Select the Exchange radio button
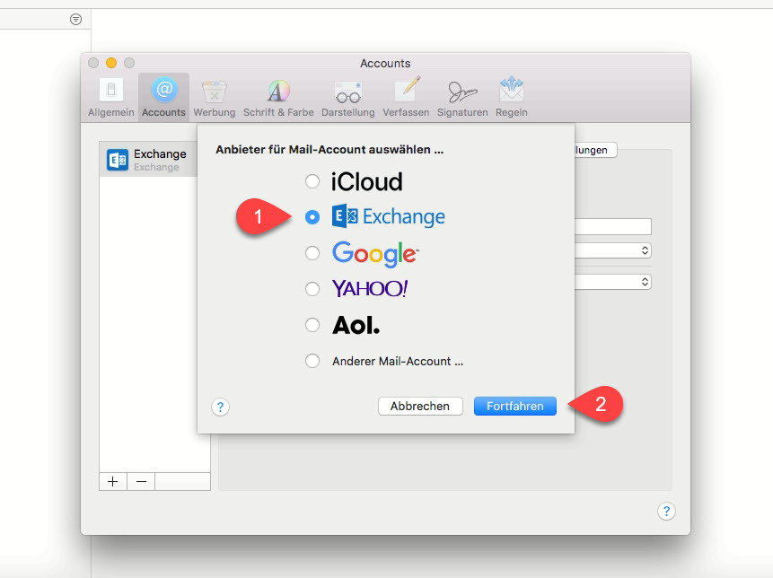773x578 pixels. 312,217
